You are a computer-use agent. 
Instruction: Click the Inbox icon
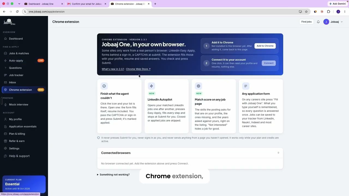click(5, 82)
